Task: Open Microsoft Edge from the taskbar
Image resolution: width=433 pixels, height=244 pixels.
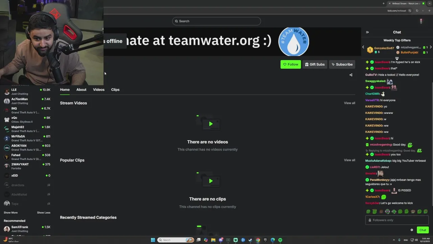Action: (273, 240)
